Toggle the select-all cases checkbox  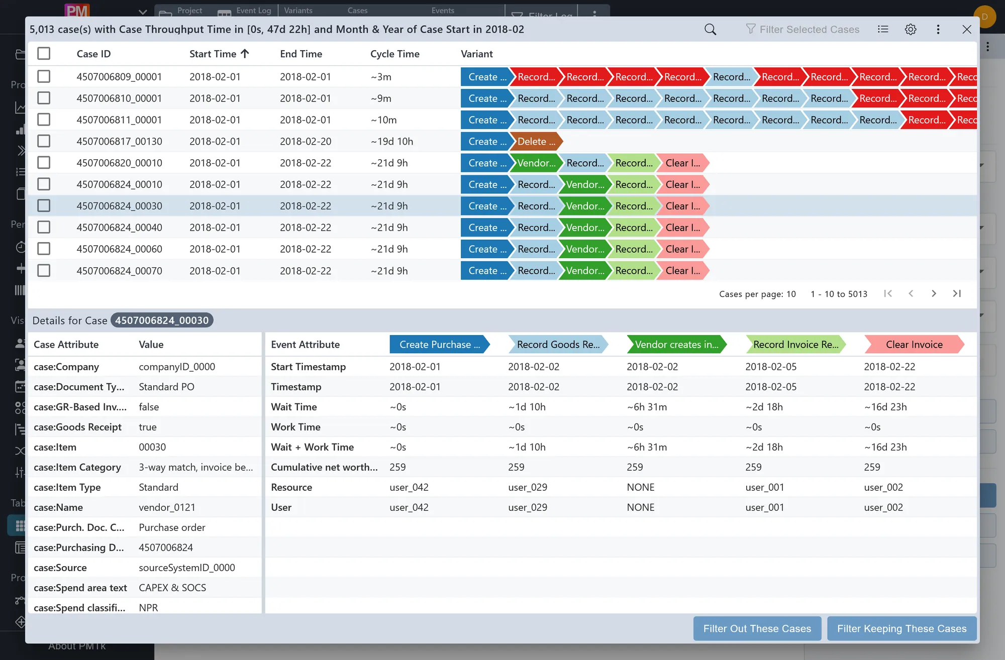coord(44,54)
